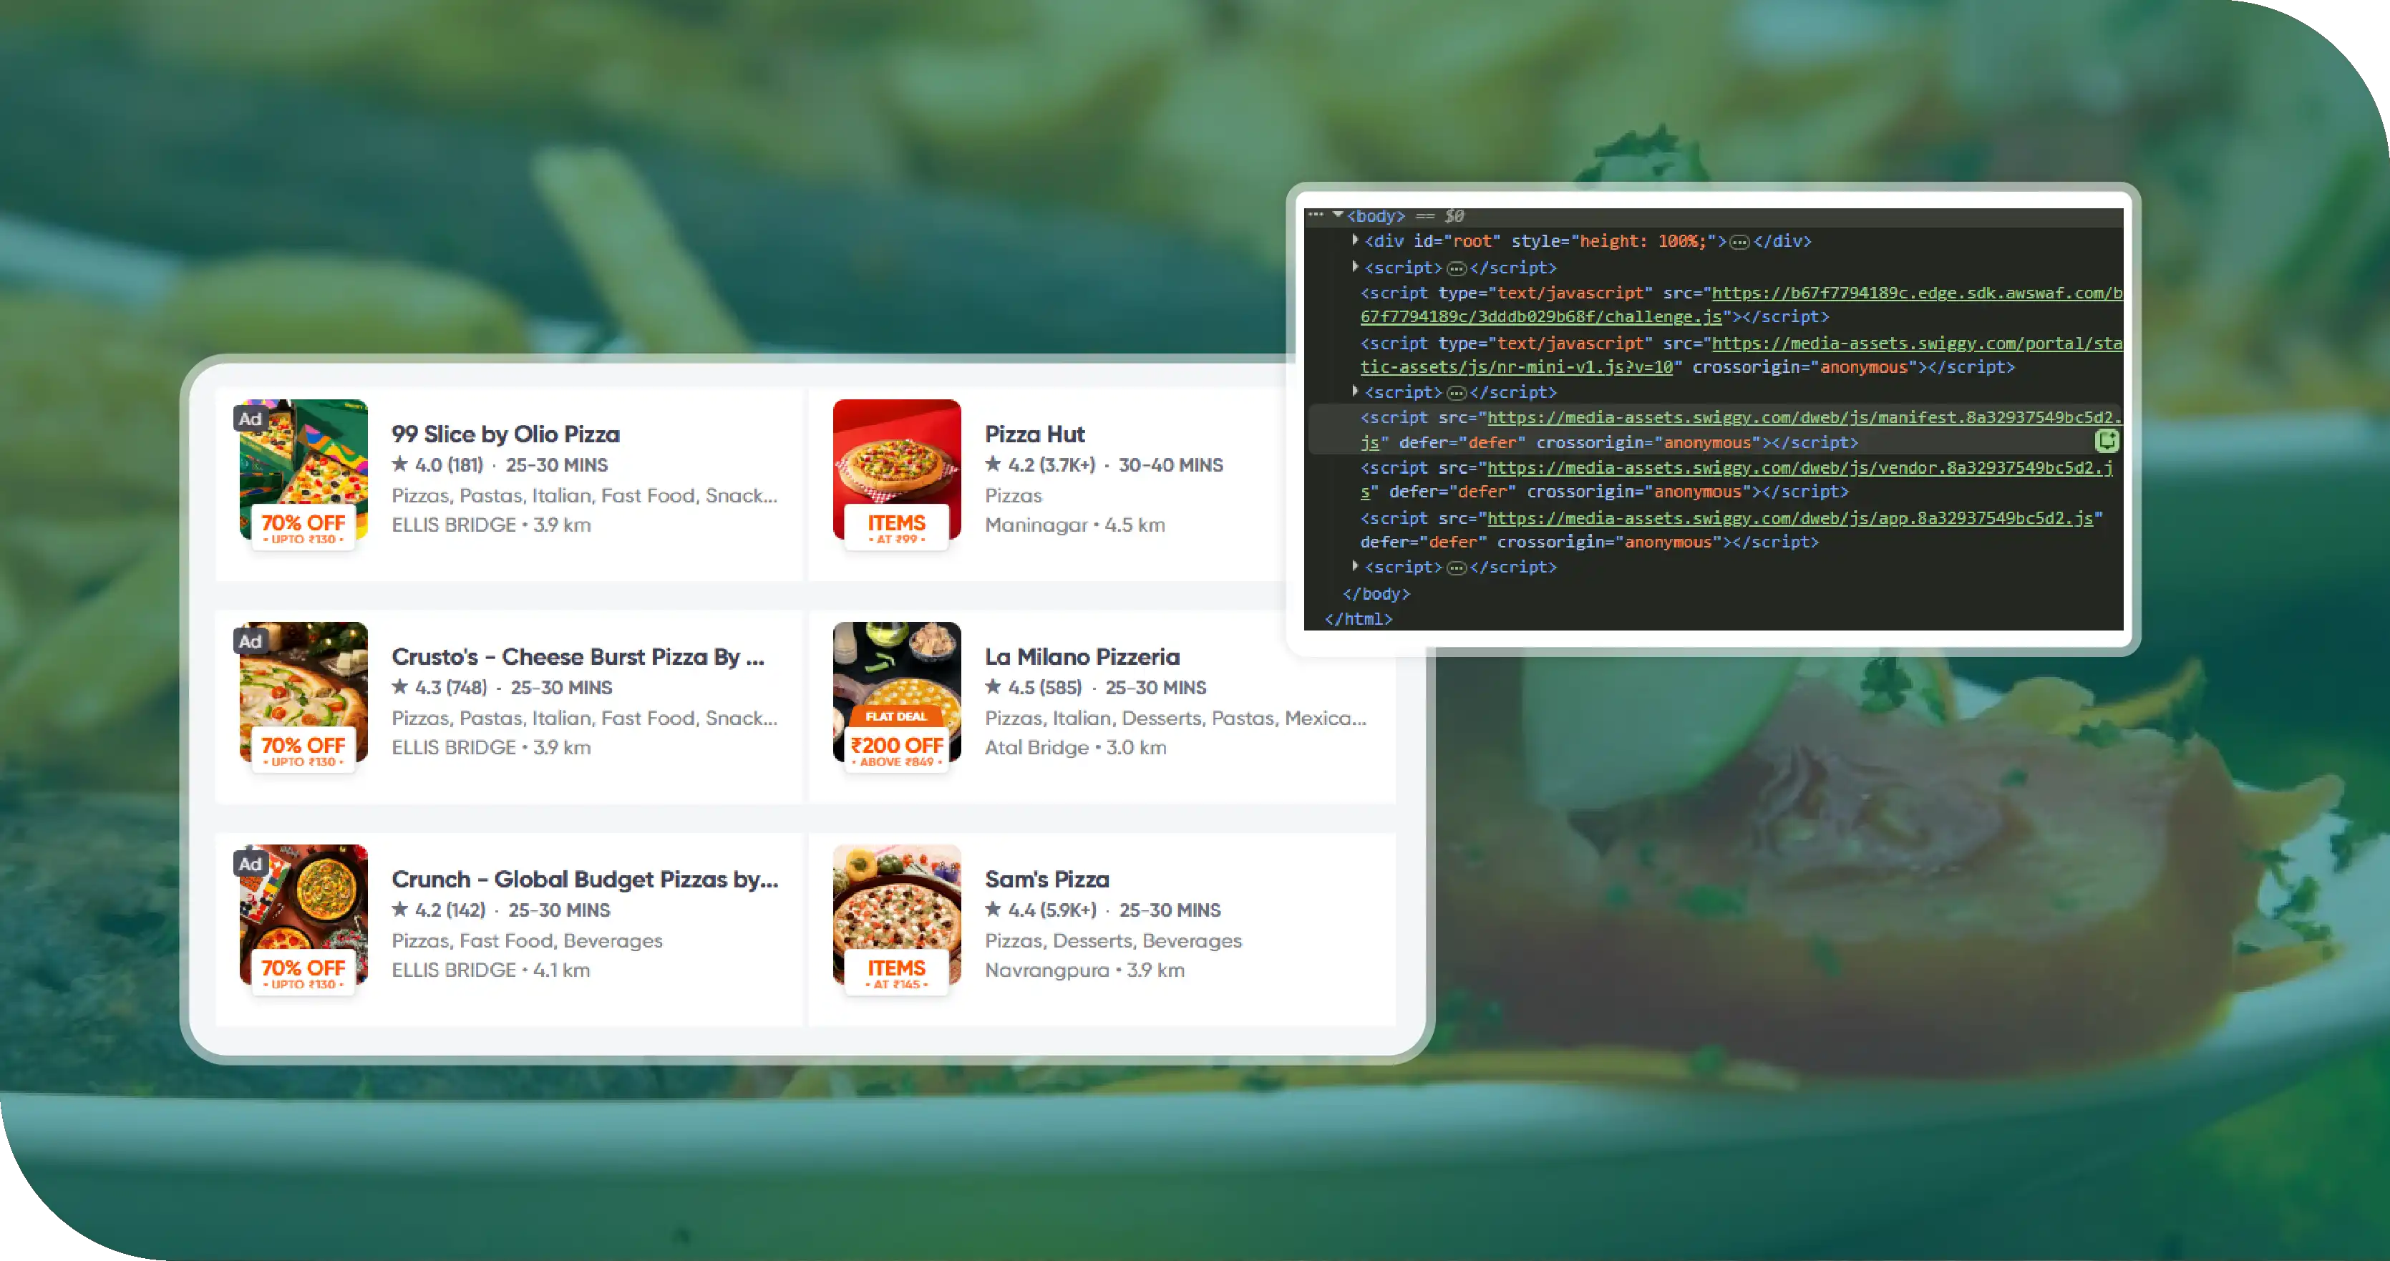Expand the first collapsed script node under root
The width and height of the screenshot is (2390, 1261).
click(1356, 267)
